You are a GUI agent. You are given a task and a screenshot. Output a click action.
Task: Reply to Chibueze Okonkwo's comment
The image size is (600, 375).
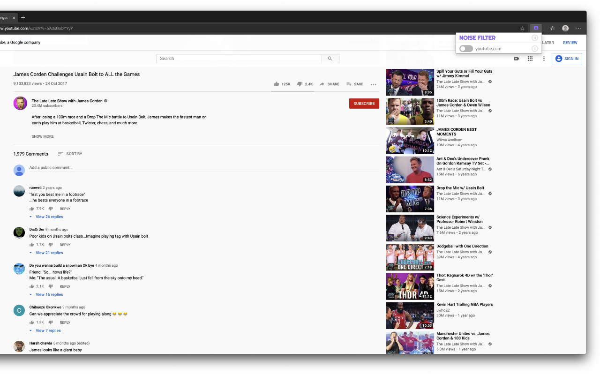65,322
